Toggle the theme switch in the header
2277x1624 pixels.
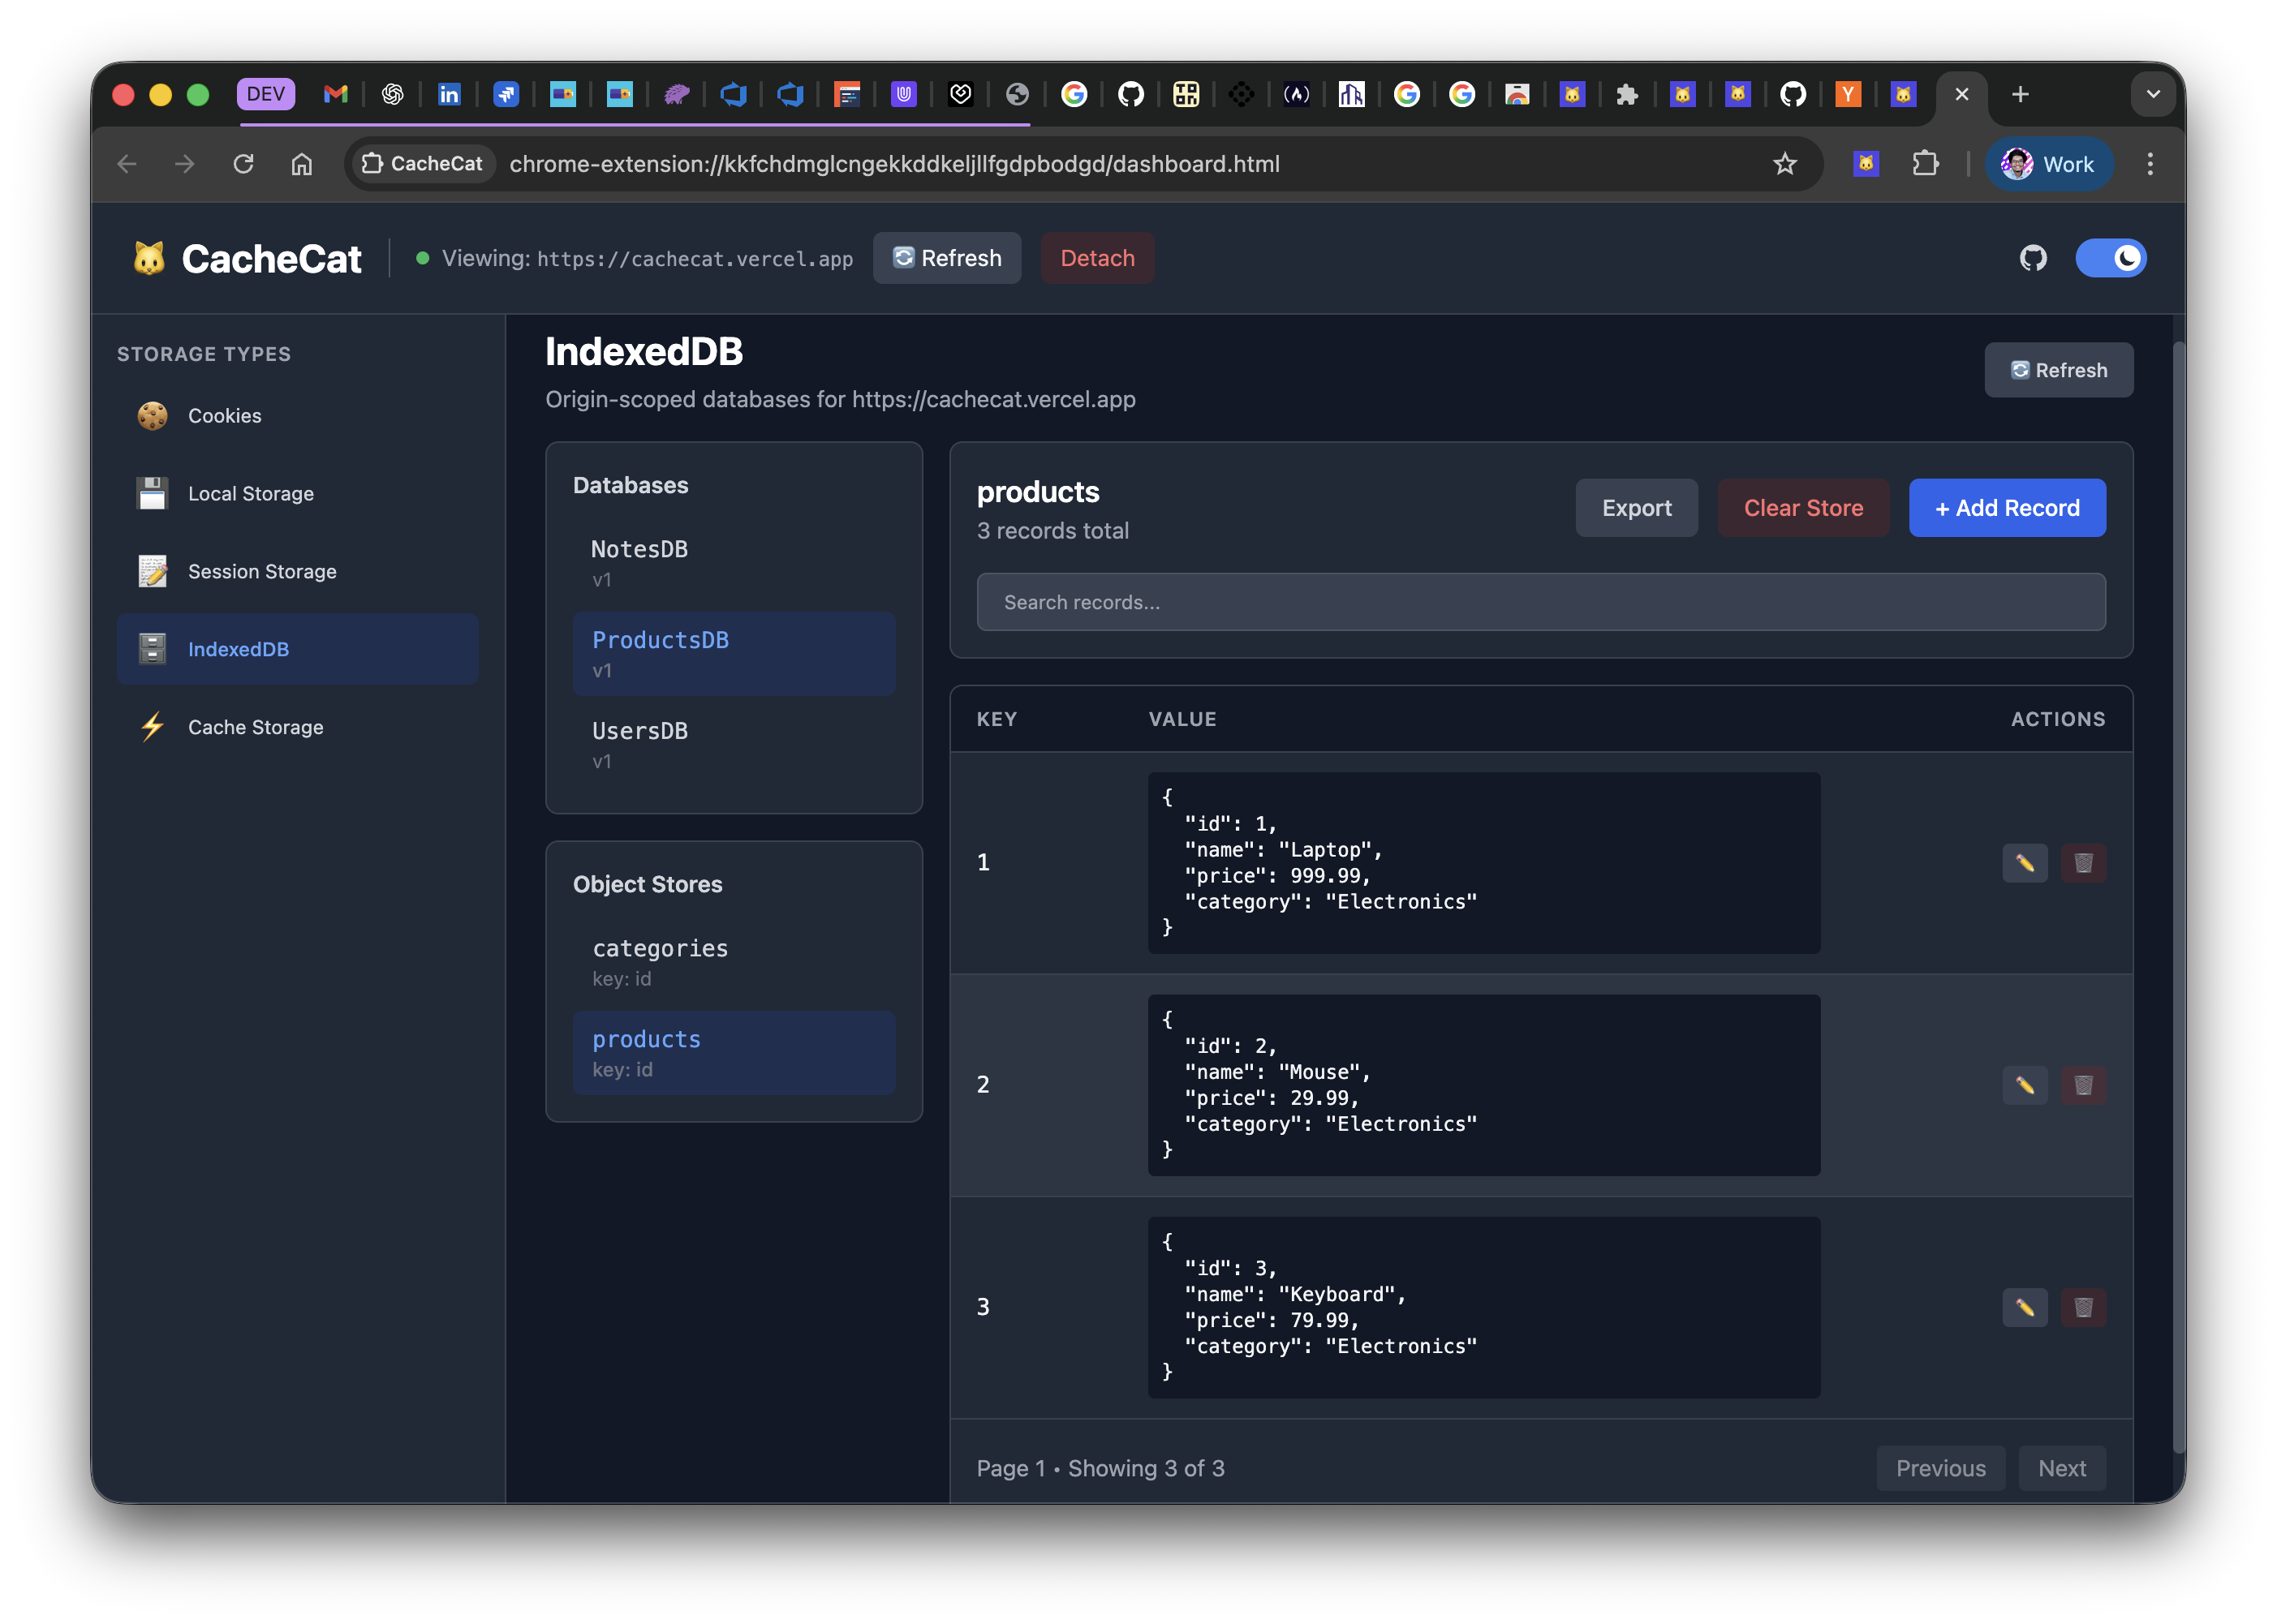click(x=2112, y=258)
